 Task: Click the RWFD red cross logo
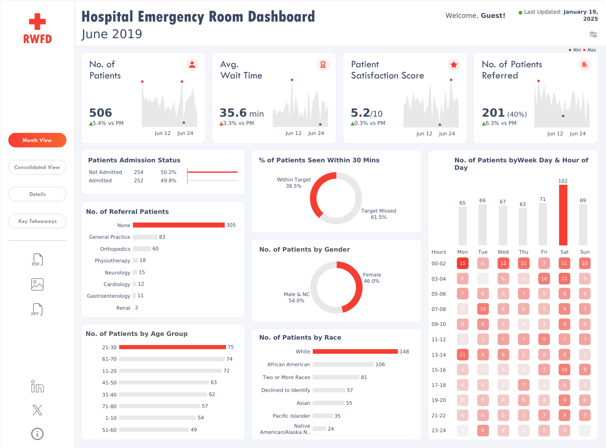click(x=37, y=28)
